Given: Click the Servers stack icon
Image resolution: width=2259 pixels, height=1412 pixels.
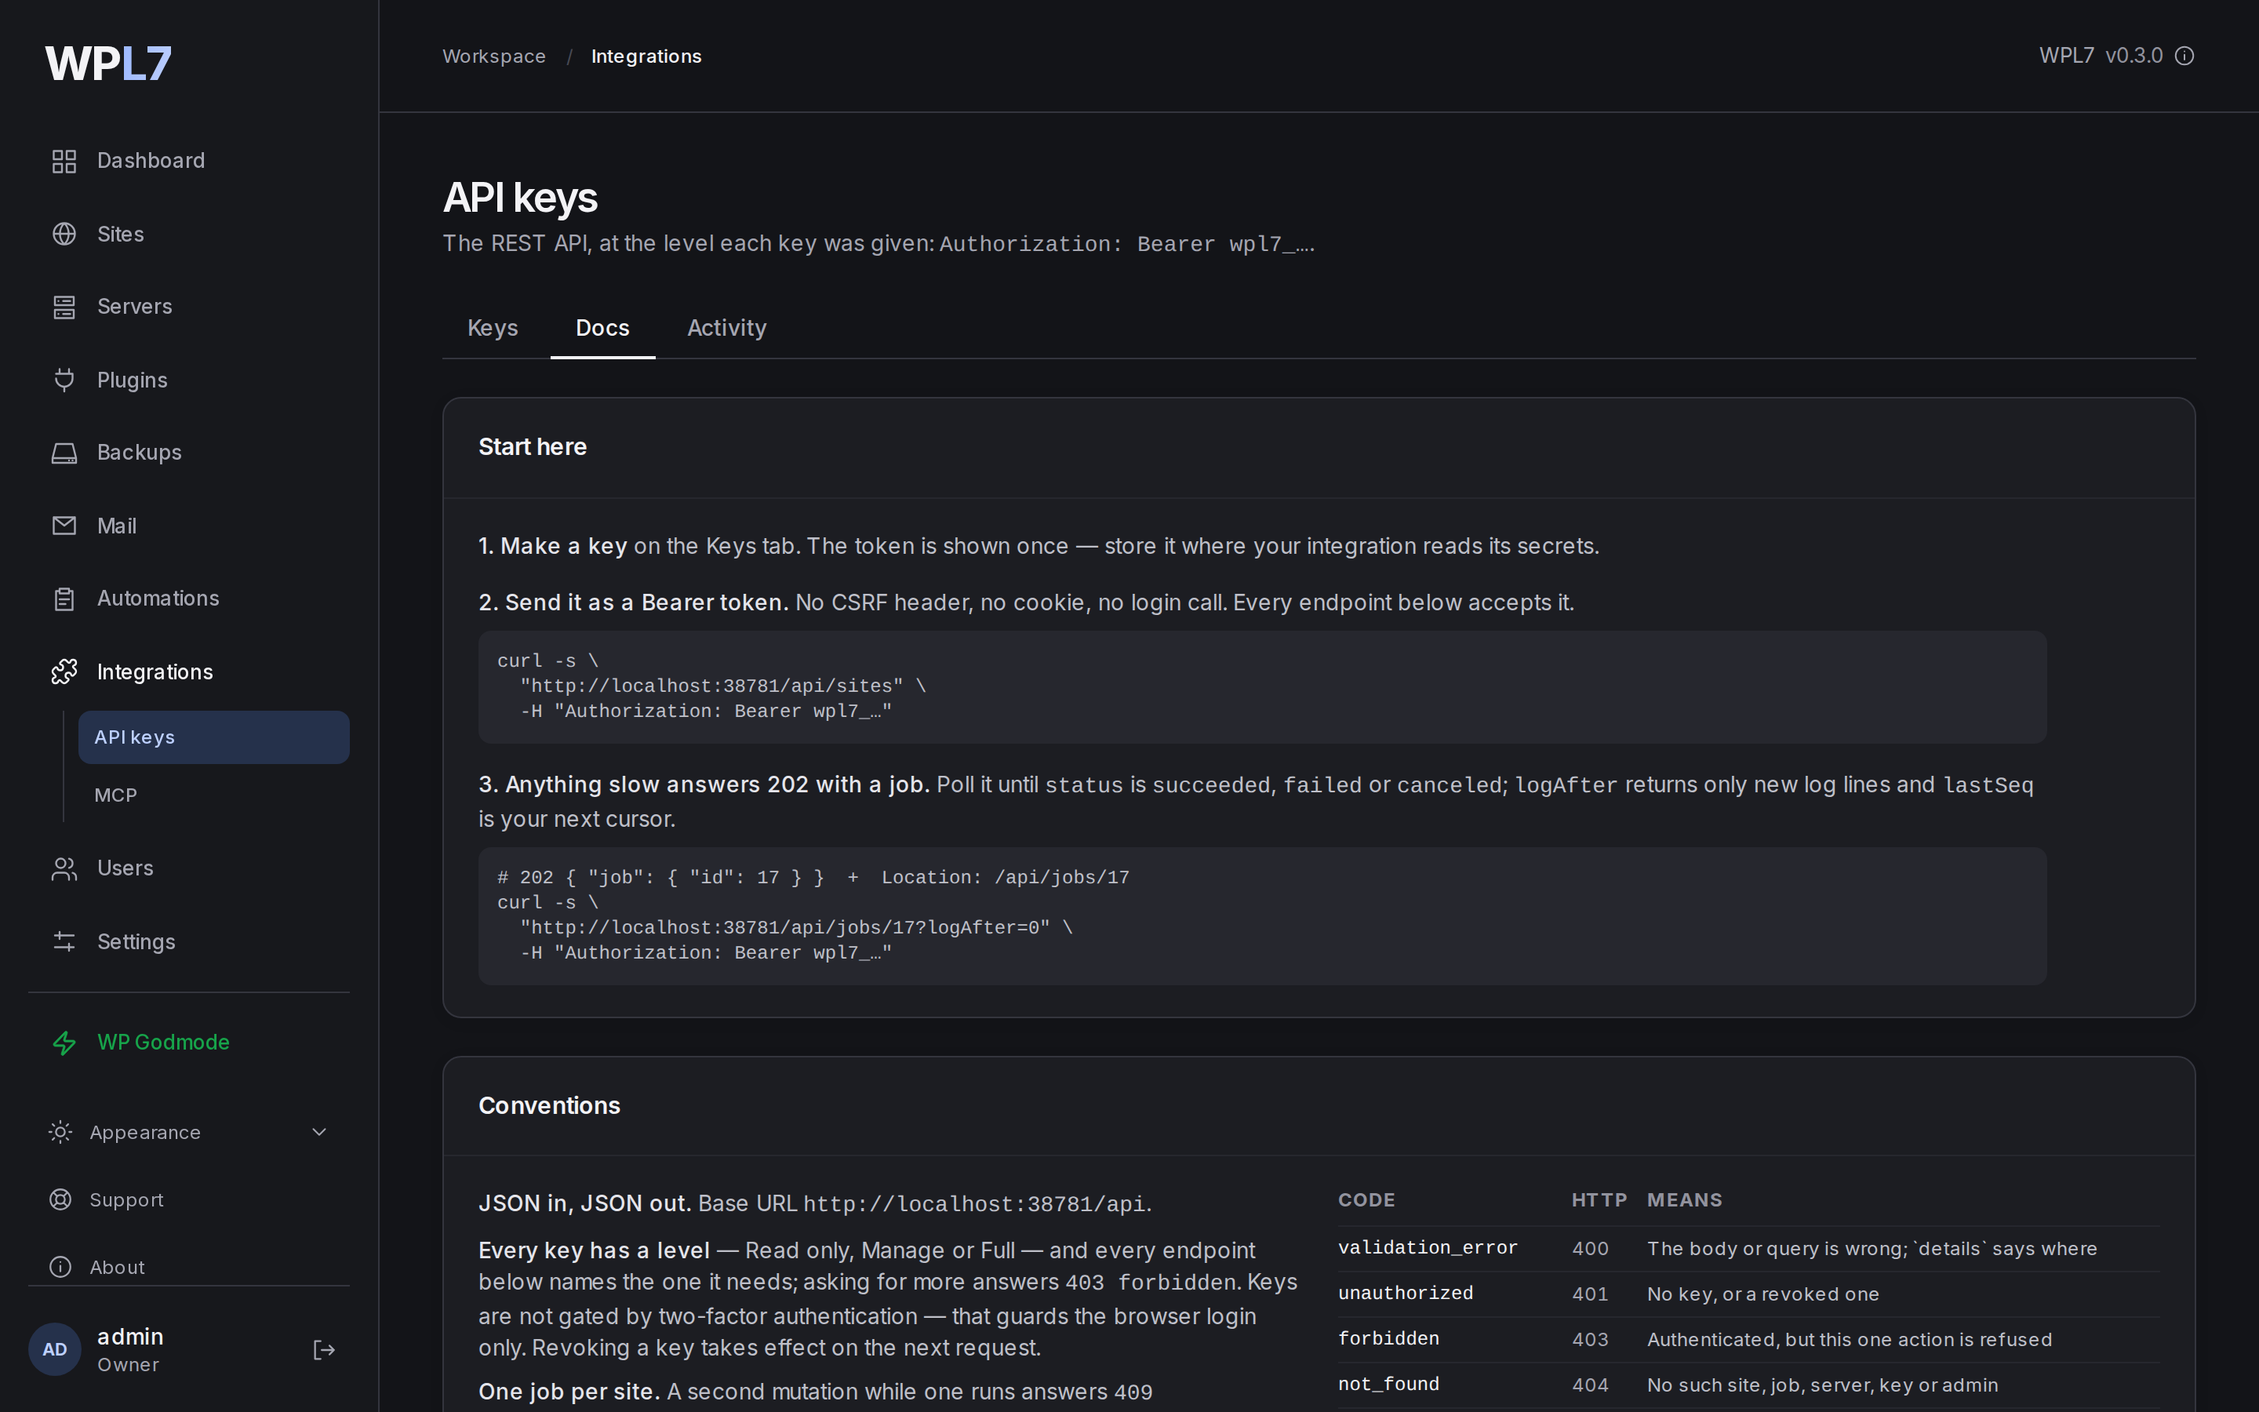Looking at the screenshot, I should [x=64, y=306].
